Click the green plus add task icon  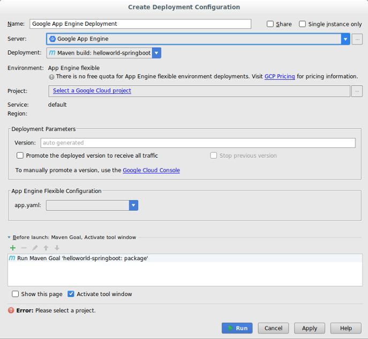pyautogui.click(x=13, y=248)
